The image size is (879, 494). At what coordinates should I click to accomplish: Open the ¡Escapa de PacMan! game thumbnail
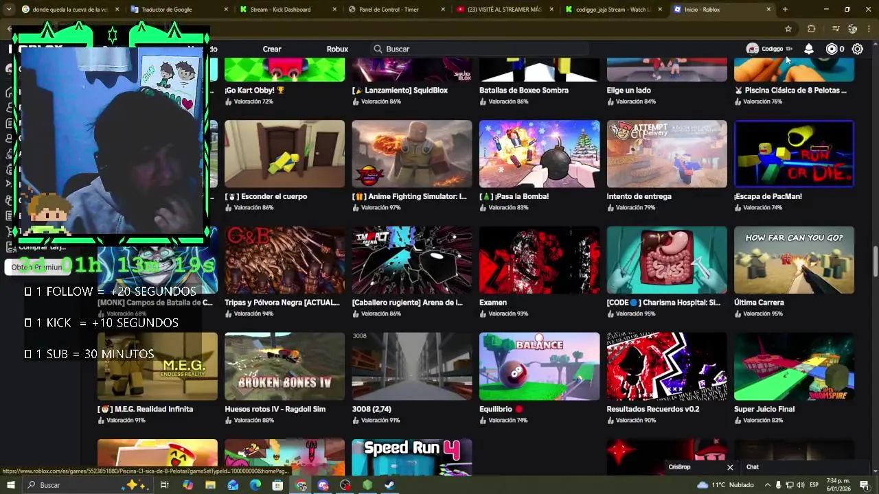pos(794,154)
